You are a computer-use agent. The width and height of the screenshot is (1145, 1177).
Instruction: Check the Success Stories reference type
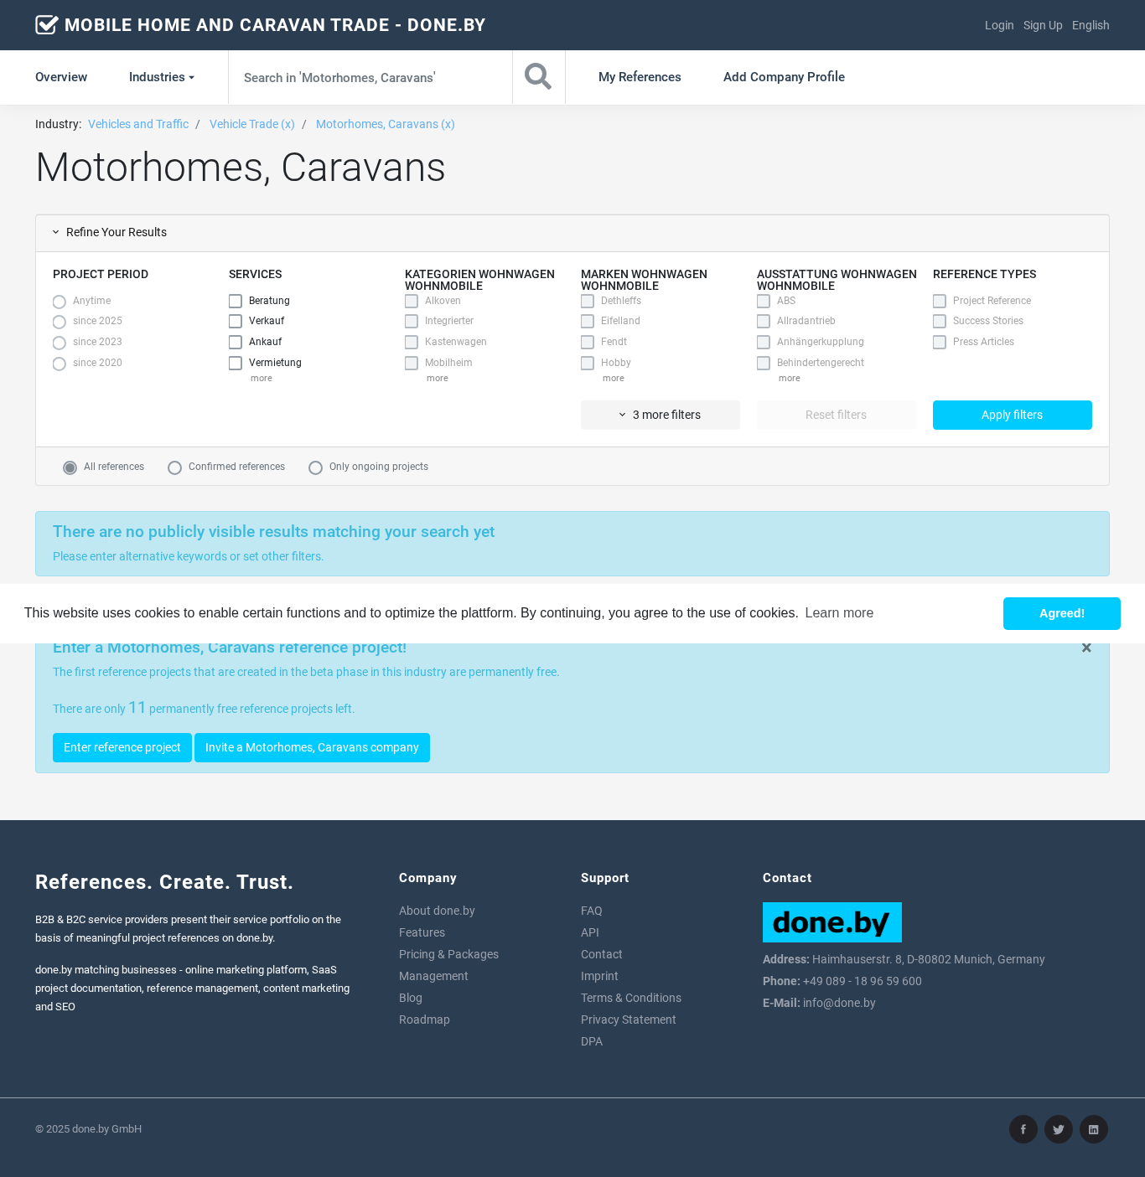[x=940, y=321]
